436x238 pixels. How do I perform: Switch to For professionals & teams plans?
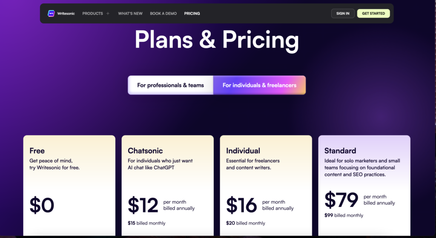click(170, 85)
